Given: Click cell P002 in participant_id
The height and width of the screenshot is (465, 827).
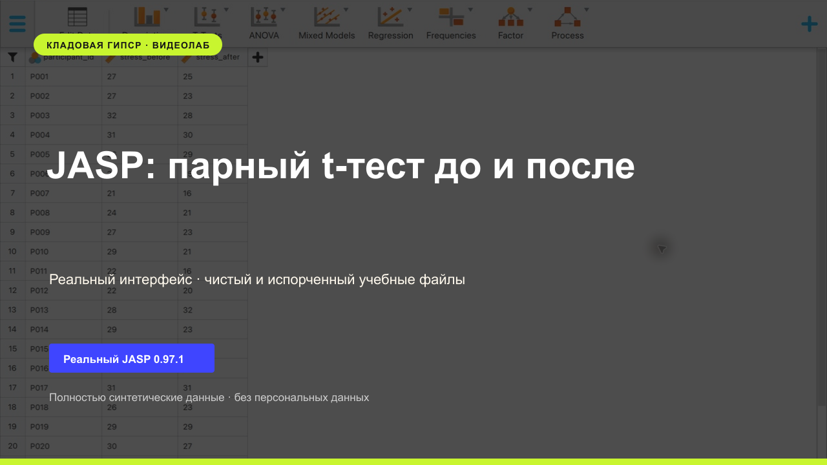Looking at the screenshot, I should [63, 96].
